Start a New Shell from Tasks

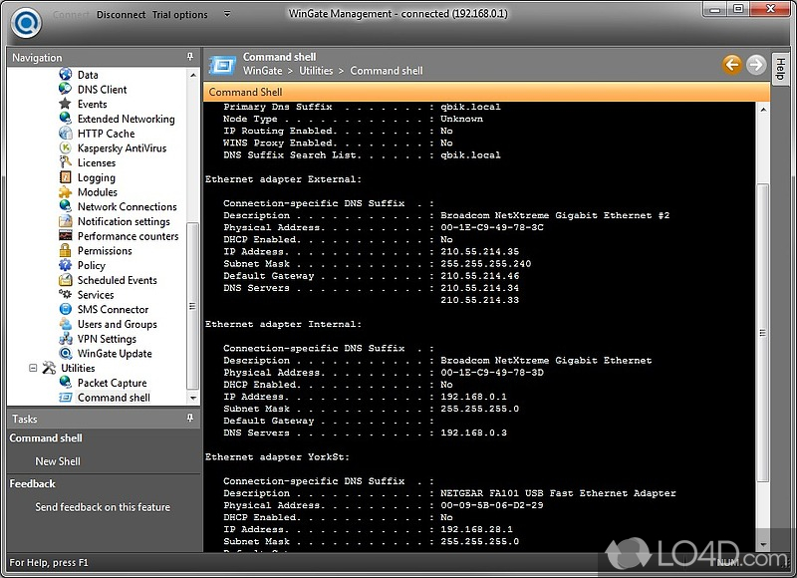[58, 461]
